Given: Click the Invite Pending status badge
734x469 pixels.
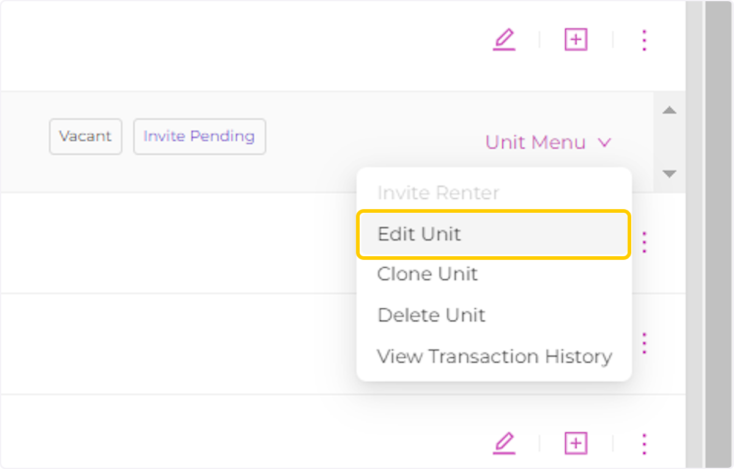Looking at the screenshot, I should pyautogui.click(x=199, y=136).
